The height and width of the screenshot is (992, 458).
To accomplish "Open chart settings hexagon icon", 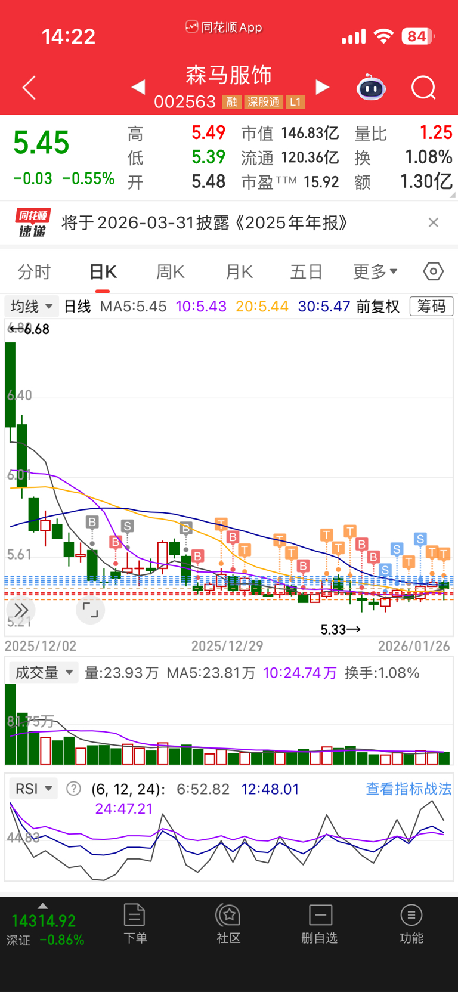I will point(434,271).
